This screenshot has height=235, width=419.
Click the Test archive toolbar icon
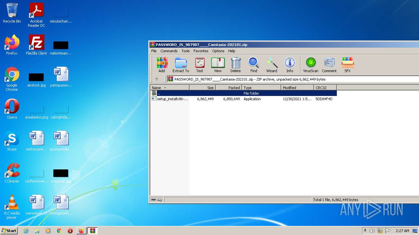point(200,65)
